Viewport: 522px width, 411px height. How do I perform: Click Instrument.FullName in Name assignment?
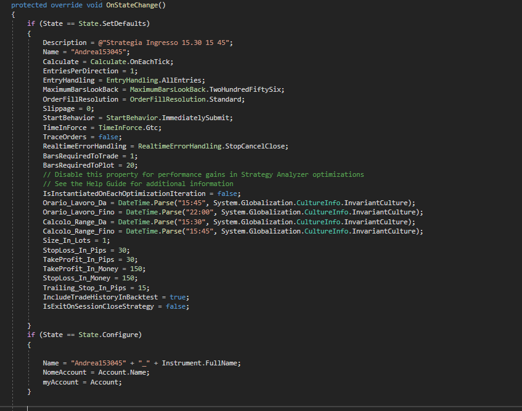coord(200,363)
